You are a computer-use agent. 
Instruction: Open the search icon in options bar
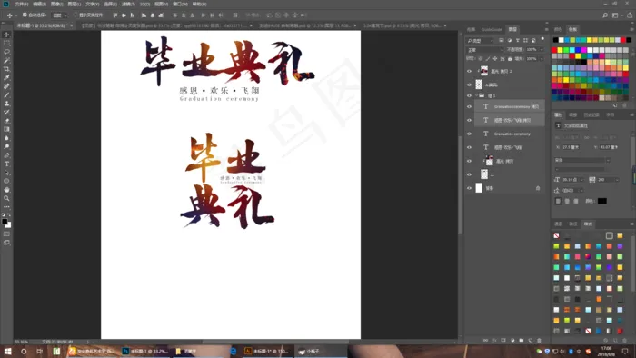coord(605,15)
